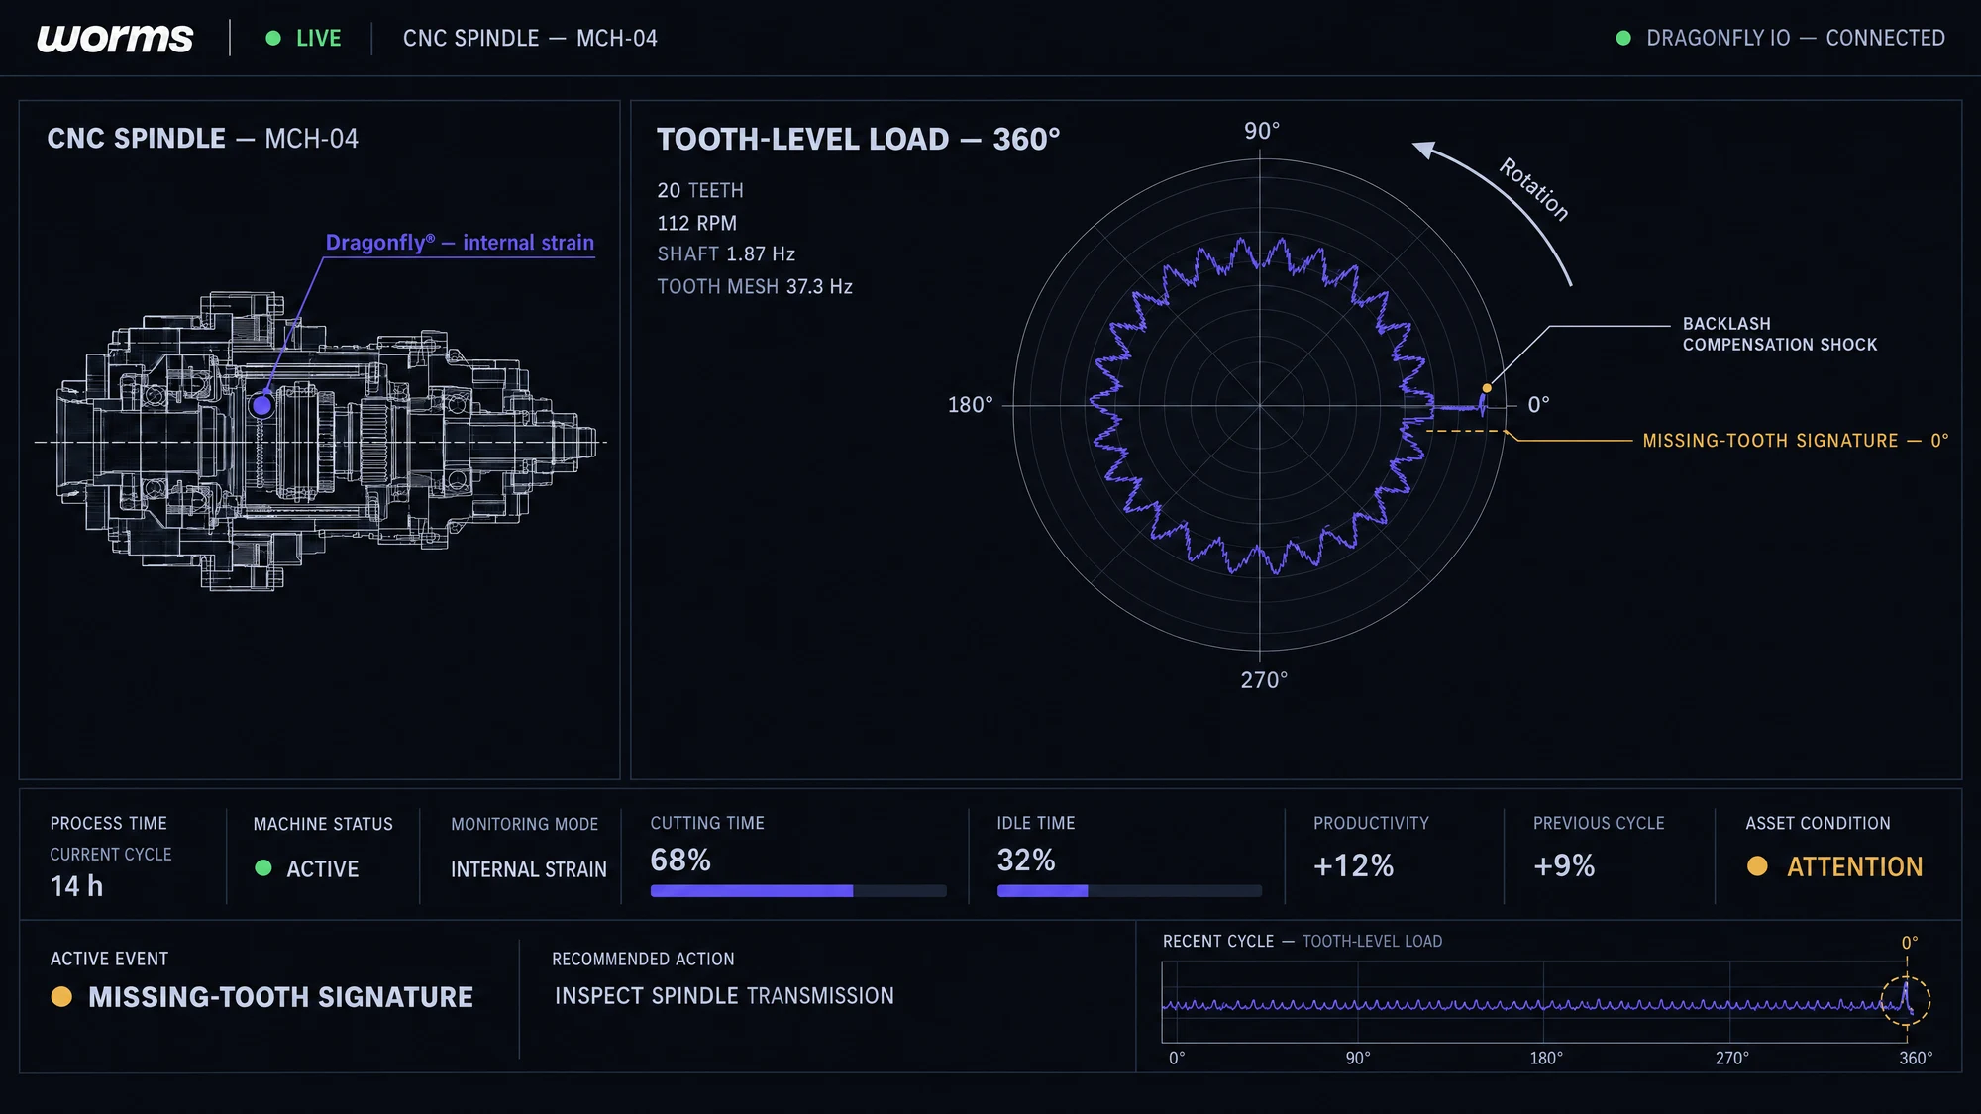This screenshot has width=1981, height=1114.
Task: Click the polar tooth-level load chart
Action: tap(1260, 406)
